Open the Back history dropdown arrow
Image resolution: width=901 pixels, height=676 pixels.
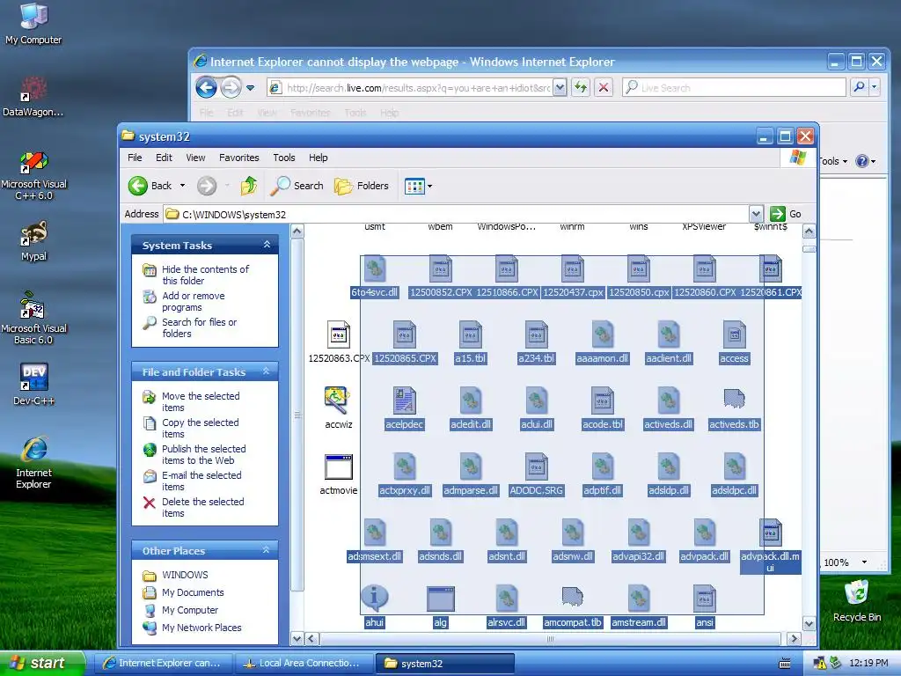coord(183,186)
